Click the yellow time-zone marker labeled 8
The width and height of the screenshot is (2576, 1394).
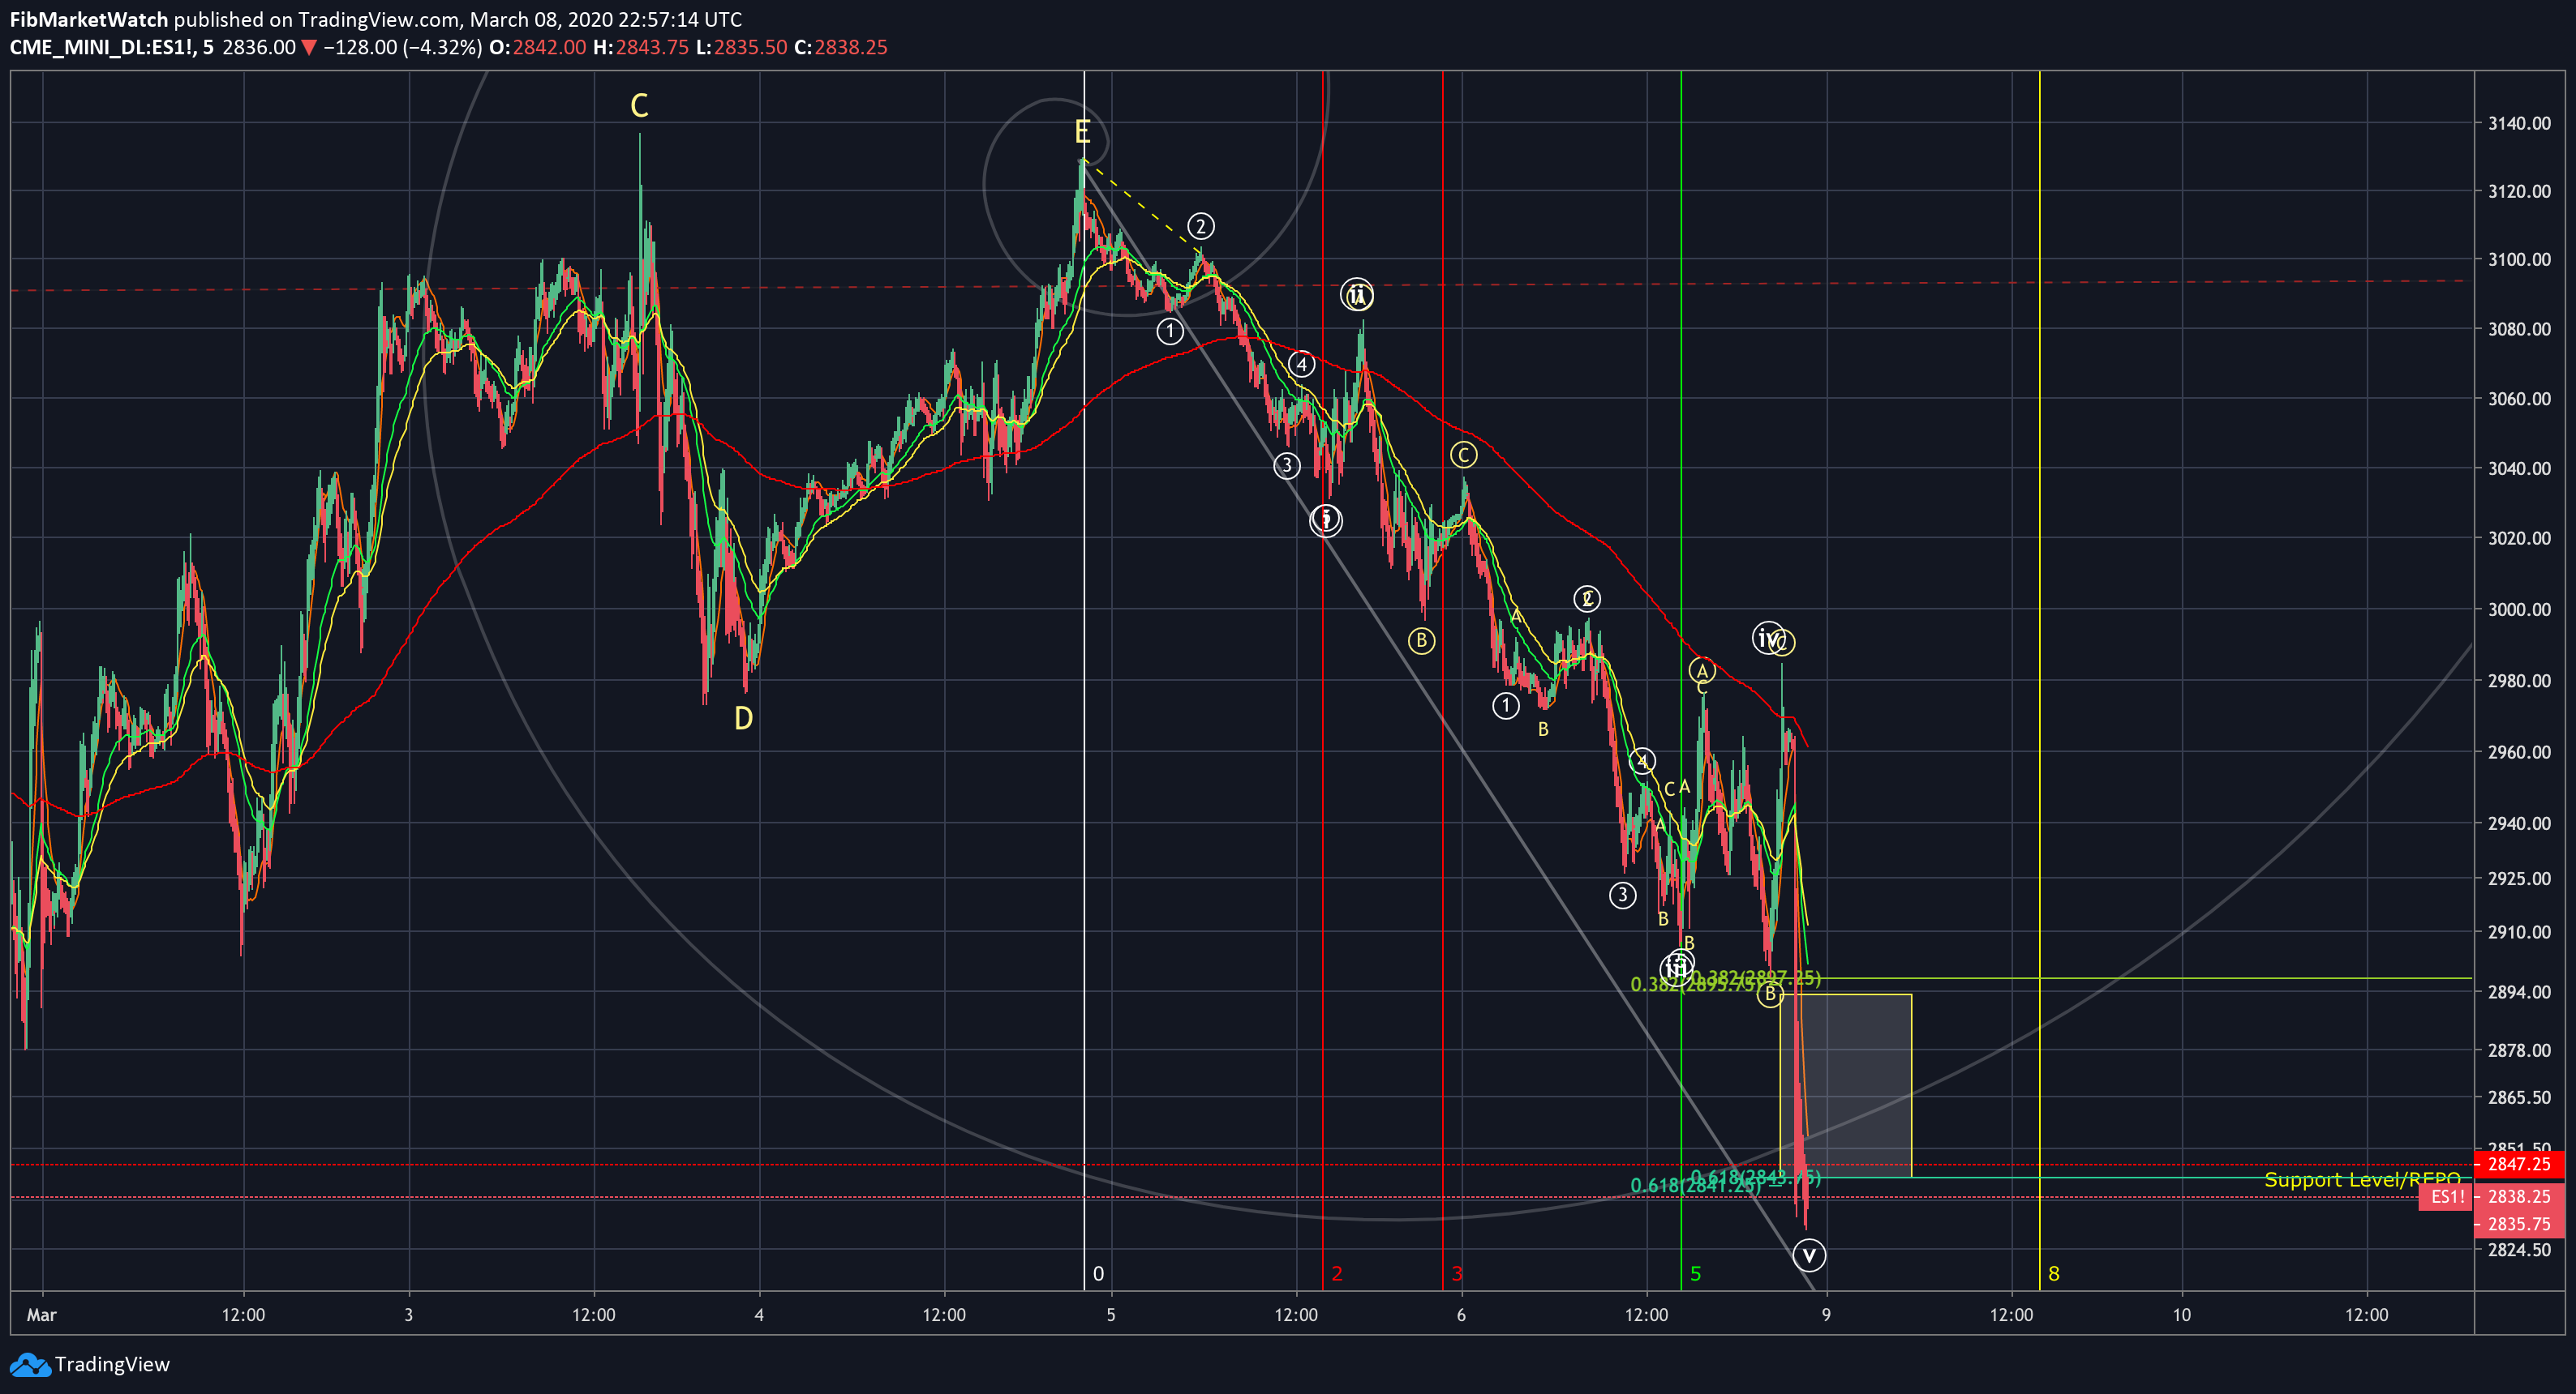(x=2054, y=1273)
